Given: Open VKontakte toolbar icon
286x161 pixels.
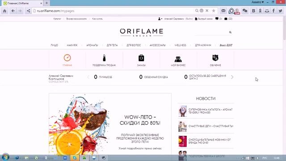Looking at the screenshot, I should [253, 11].
